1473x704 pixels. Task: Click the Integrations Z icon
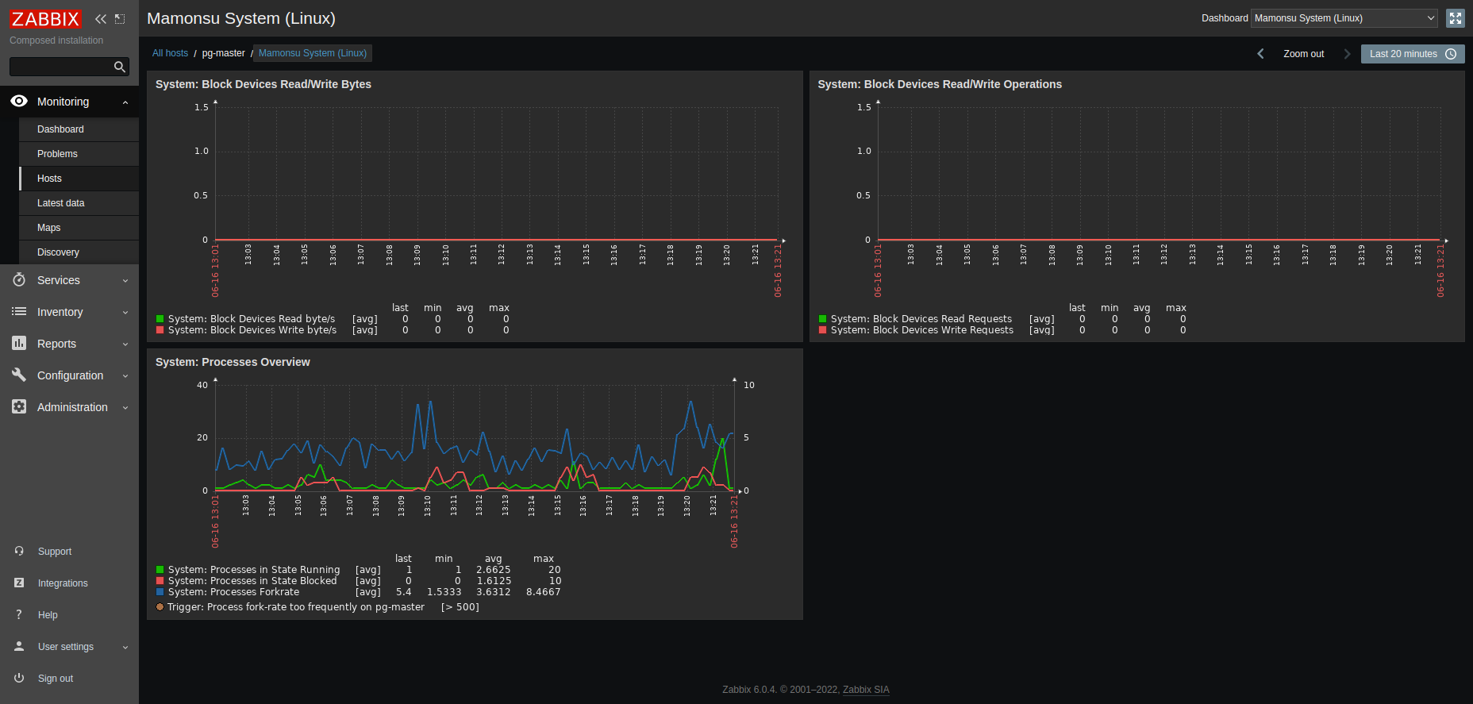pyautogui.click(x=19, y=583)
